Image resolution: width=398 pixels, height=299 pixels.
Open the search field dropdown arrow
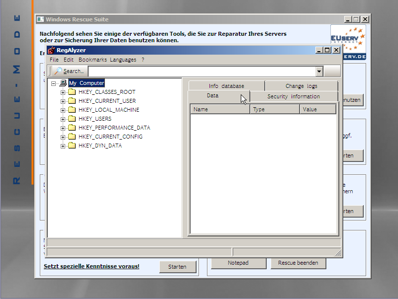pyautogui.click(x=319, y=71)
